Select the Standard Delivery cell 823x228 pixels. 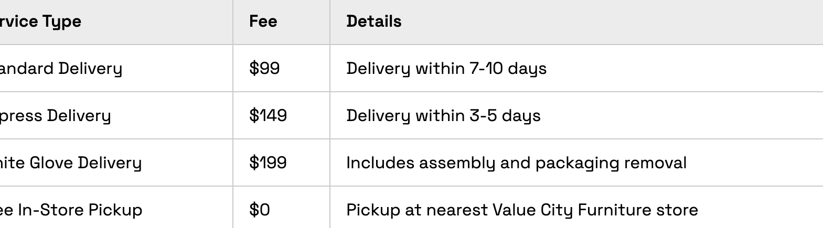61,69
